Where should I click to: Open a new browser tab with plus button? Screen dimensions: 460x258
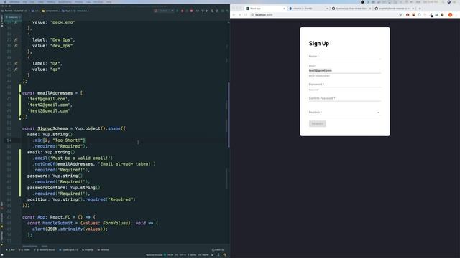point(420,9)
